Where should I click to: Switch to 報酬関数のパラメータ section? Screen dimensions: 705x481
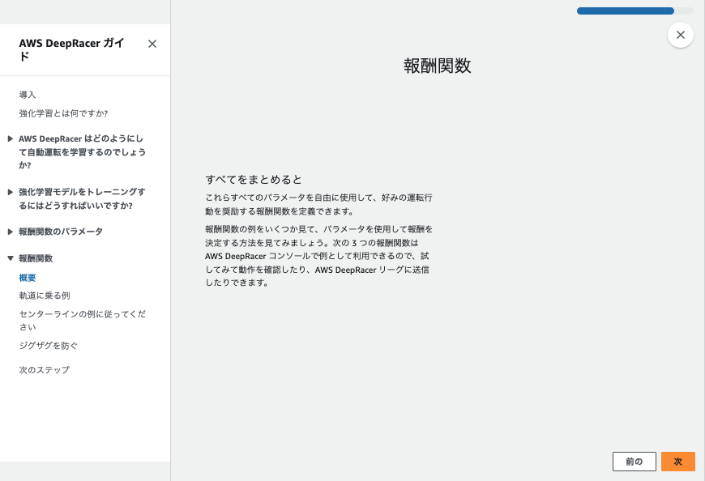tap(62, 232)
